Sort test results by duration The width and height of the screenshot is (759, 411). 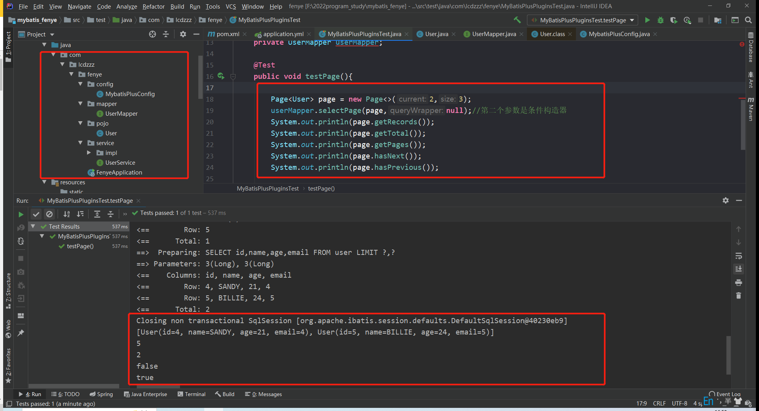click(x=80, y=214)
